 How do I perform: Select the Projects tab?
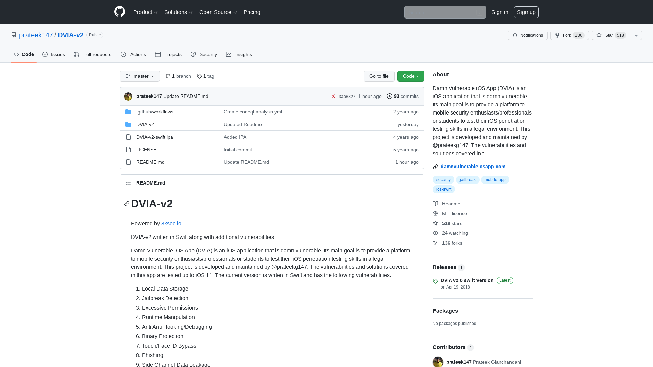[168, 54]
